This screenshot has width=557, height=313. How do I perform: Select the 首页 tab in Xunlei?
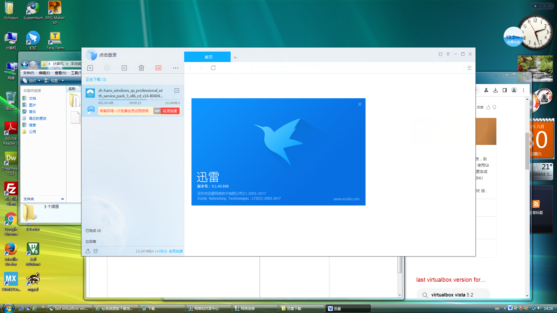pos(207,57)
